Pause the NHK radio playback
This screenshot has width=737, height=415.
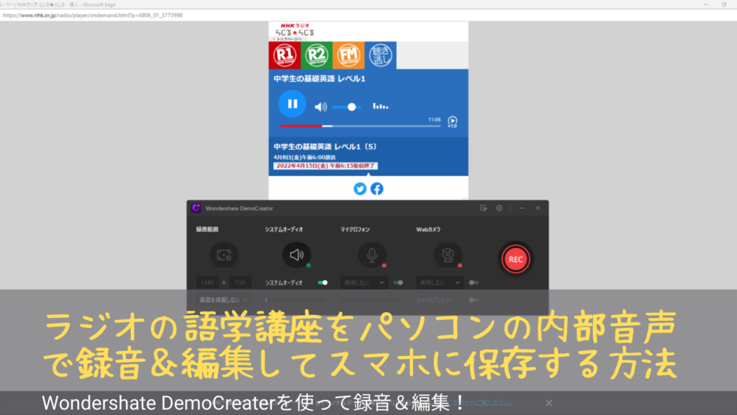click(292, 104)
